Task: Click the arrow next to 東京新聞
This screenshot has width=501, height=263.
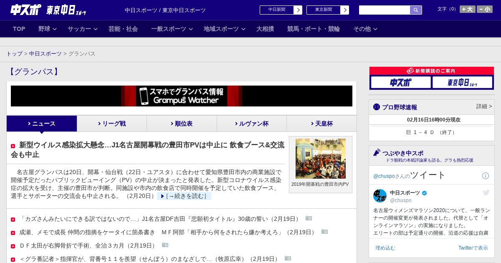Action: pyautogui.click(x=345, y=10)
